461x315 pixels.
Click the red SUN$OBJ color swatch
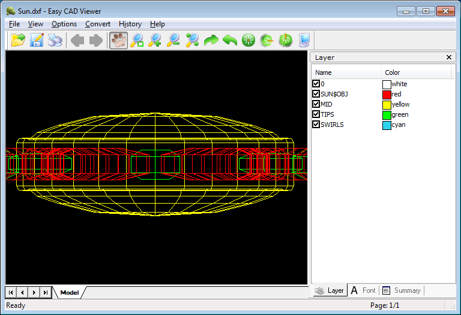pyautogui.click(x=387, y=94)
